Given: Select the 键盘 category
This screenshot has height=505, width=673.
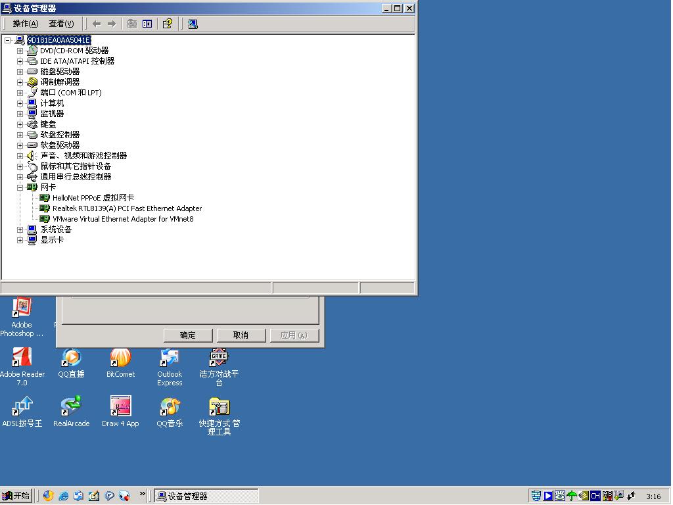Looking at the screenshot, I should [x=48, y=124].
